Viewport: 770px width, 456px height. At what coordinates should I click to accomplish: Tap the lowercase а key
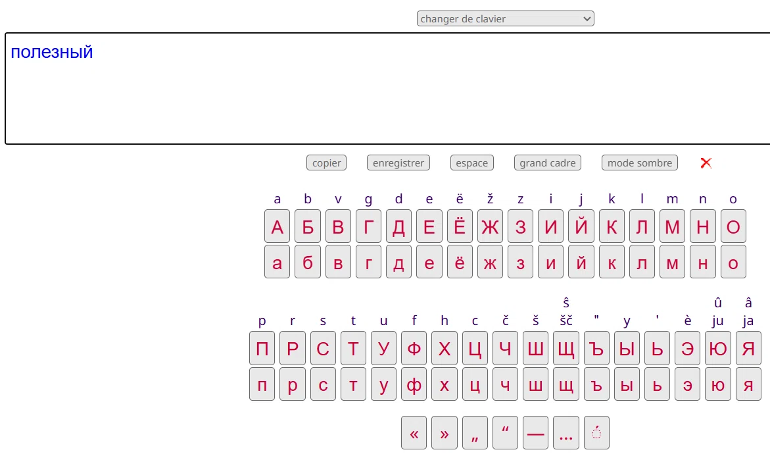coord(277,262)
